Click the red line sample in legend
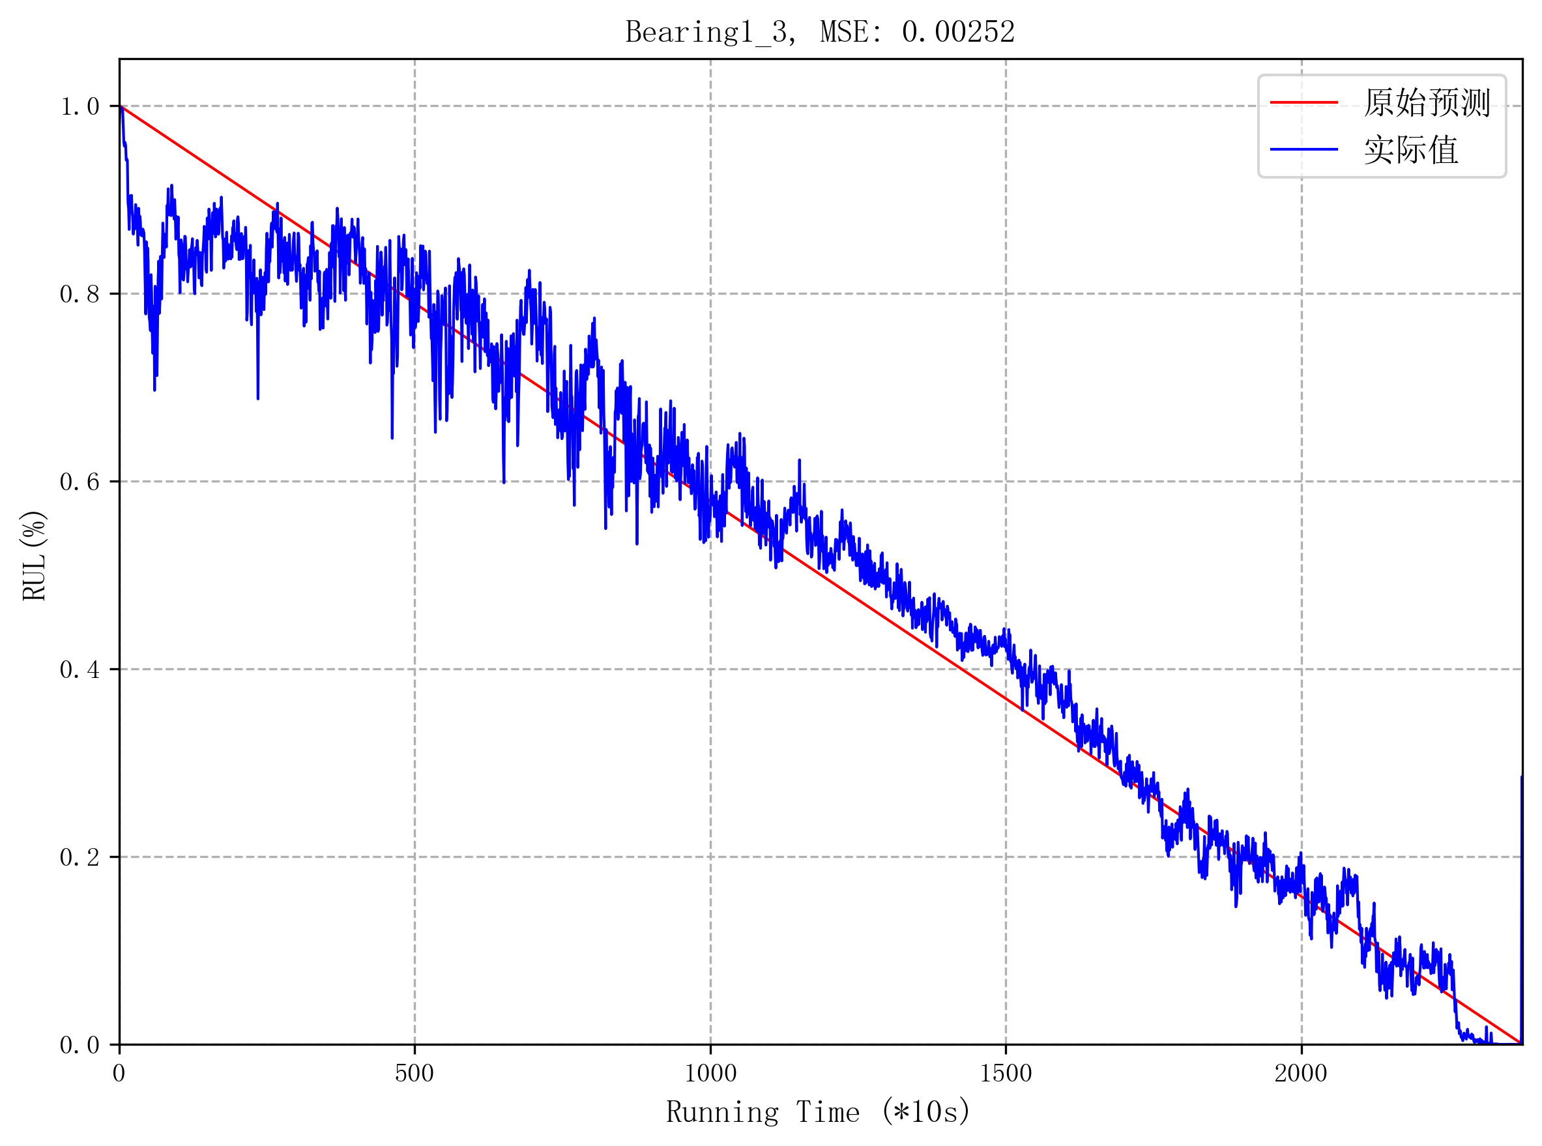 point(1303,102)
